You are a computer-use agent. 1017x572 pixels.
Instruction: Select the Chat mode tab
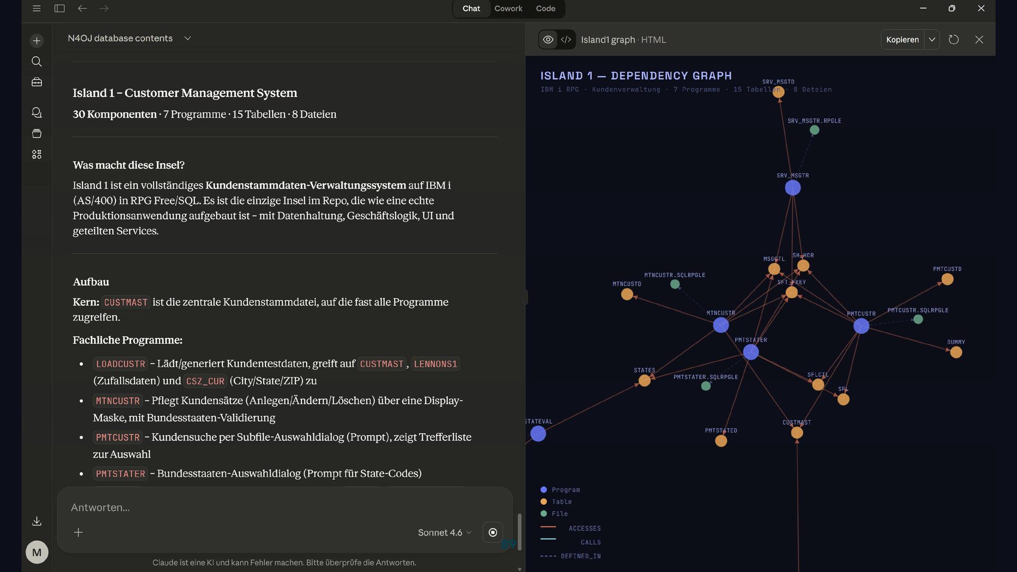471,8
